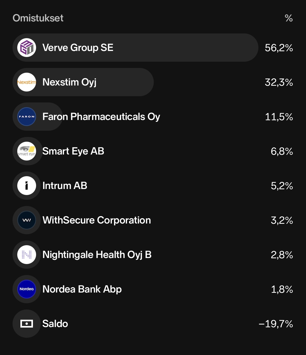Tap the Verve Group SE logo icon
Viewport: 306px width, 355px height.
(27, 48)
